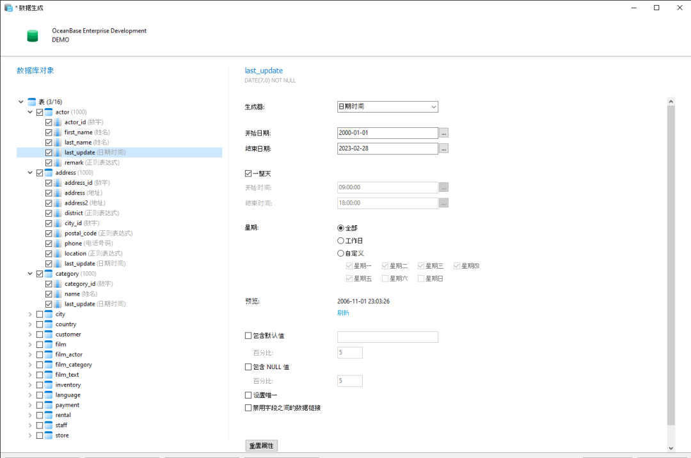Click the default value text field
This screenshot has width=691, height=458.
[x=387, y=337]
